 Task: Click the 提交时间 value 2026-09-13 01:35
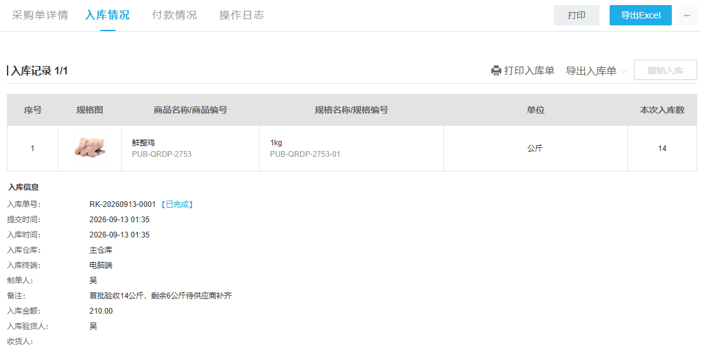pos(119,220)
